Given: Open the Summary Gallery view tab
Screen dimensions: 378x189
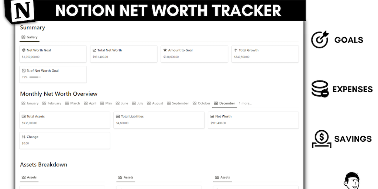Looking at the screenshot, I should point(30,37).
